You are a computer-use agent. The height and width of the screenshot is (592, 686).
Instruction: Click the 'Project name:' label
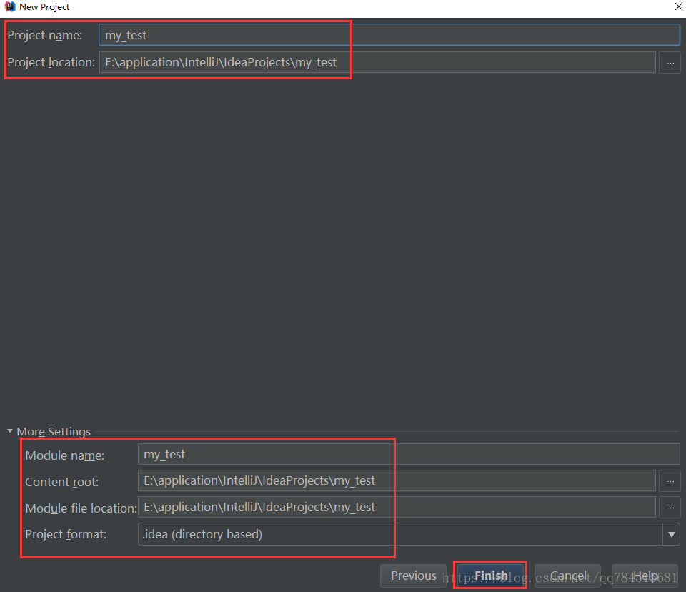tap(44, 36)
